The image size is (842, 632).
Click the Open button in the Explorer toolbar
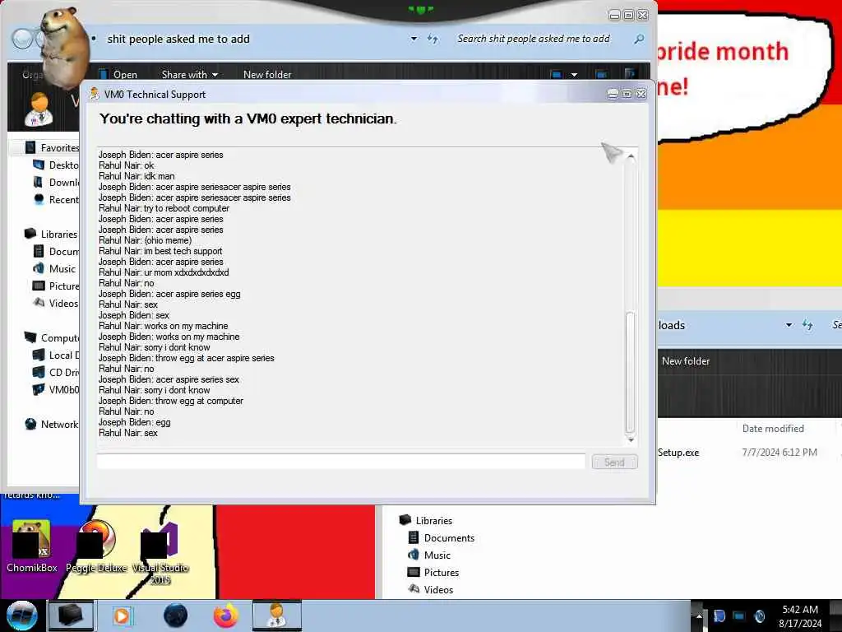(118, 75)
